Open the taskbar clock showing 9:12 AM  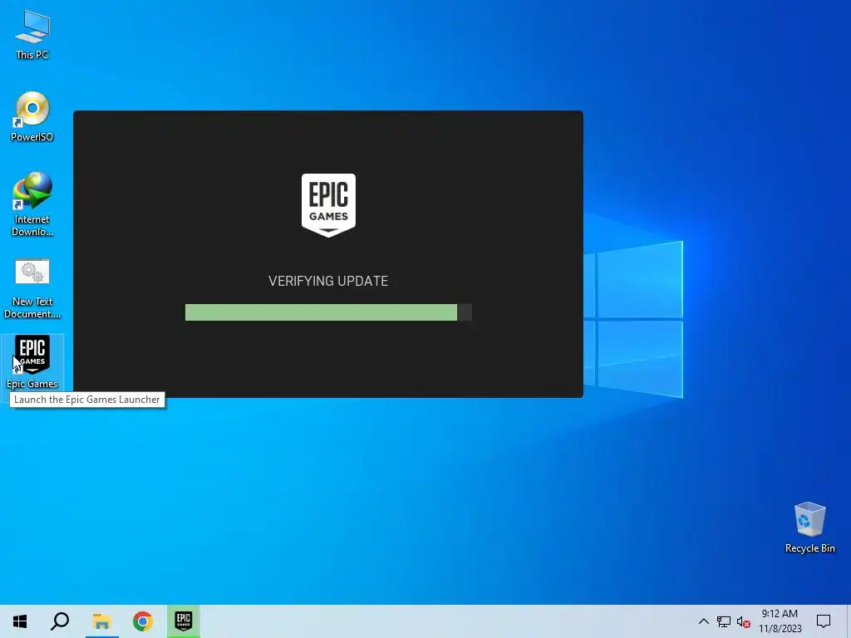point(780,621)
